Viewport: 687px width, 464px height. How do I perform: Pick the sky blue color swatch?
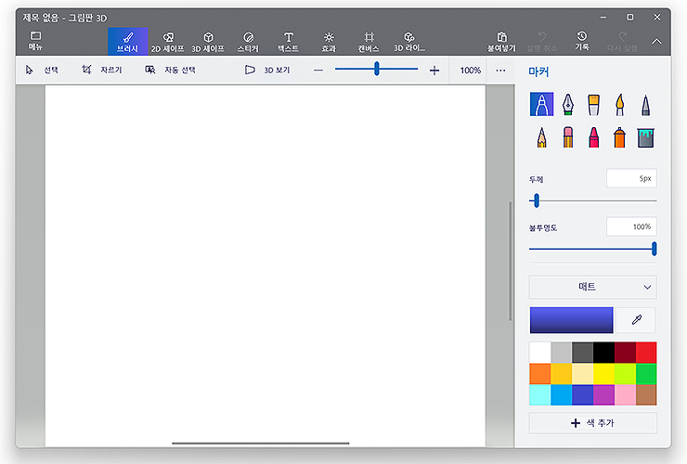[562, 394]
